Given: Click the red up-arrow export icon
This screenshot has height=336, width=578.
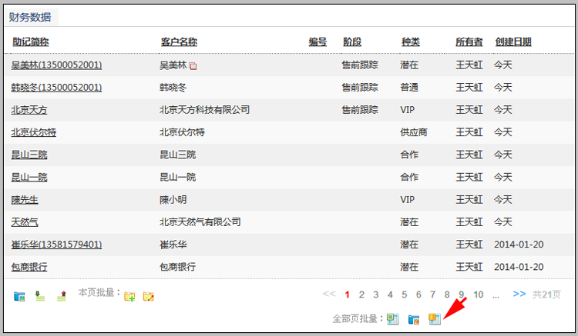Looking at the screenshot, I should [62, 296].
